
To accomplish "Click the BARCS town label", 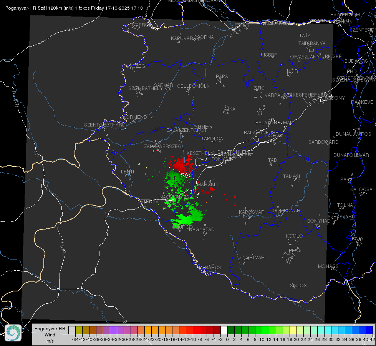I will (213, 267).
